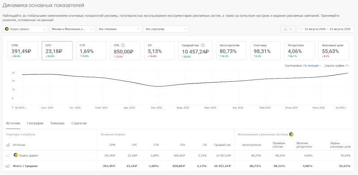Collapse chart with Скрыть график
The height and width of the screenshot is (175, 358).
[337, 65]
